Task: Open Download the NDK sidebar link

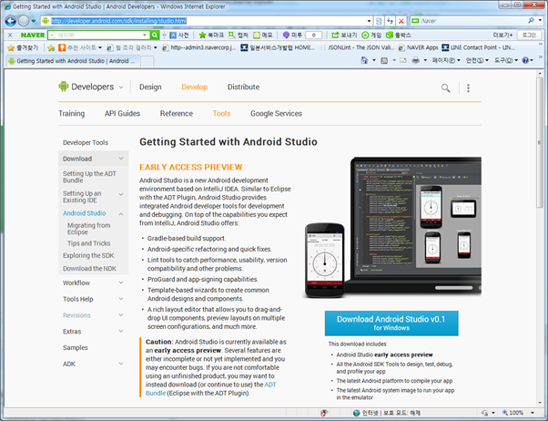Action: [x=89, y=269]
